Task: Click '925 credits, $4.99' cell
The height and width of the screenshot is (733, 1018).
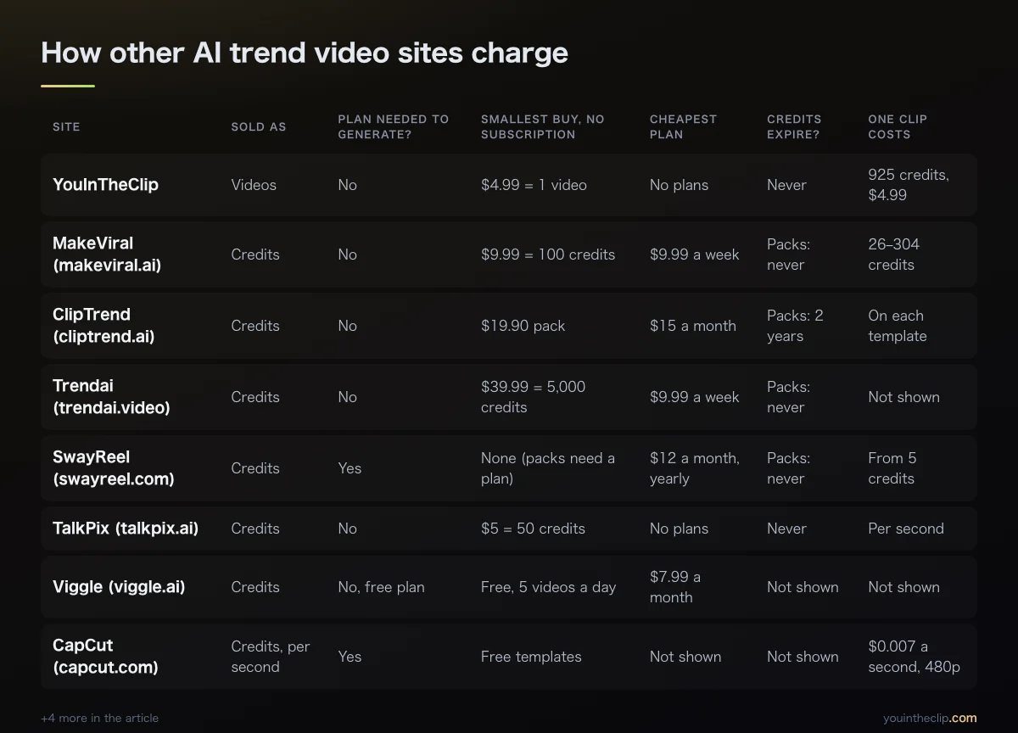Action: tap(909, 184)
